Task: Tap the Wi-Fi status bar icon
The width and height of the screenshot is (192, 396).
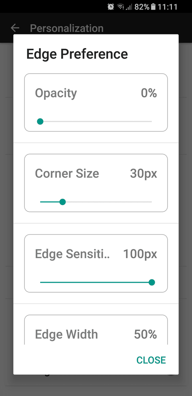Action: [x=121, y=7]
